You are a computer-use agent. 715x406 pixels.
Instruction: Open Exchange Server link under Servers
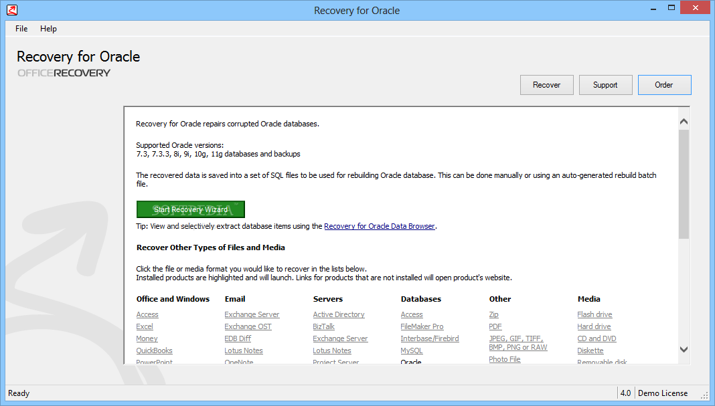pyautogui.click(x=340, y=338)
